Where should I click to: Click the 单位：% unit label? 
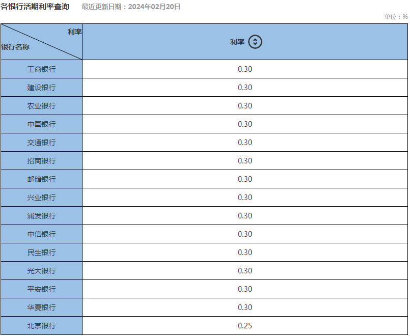tap(396, 17)
